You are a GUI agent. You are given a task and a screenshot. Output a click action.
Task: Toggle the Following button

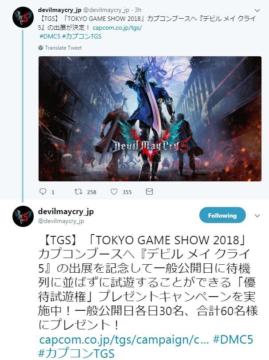[x=222, y=215]
